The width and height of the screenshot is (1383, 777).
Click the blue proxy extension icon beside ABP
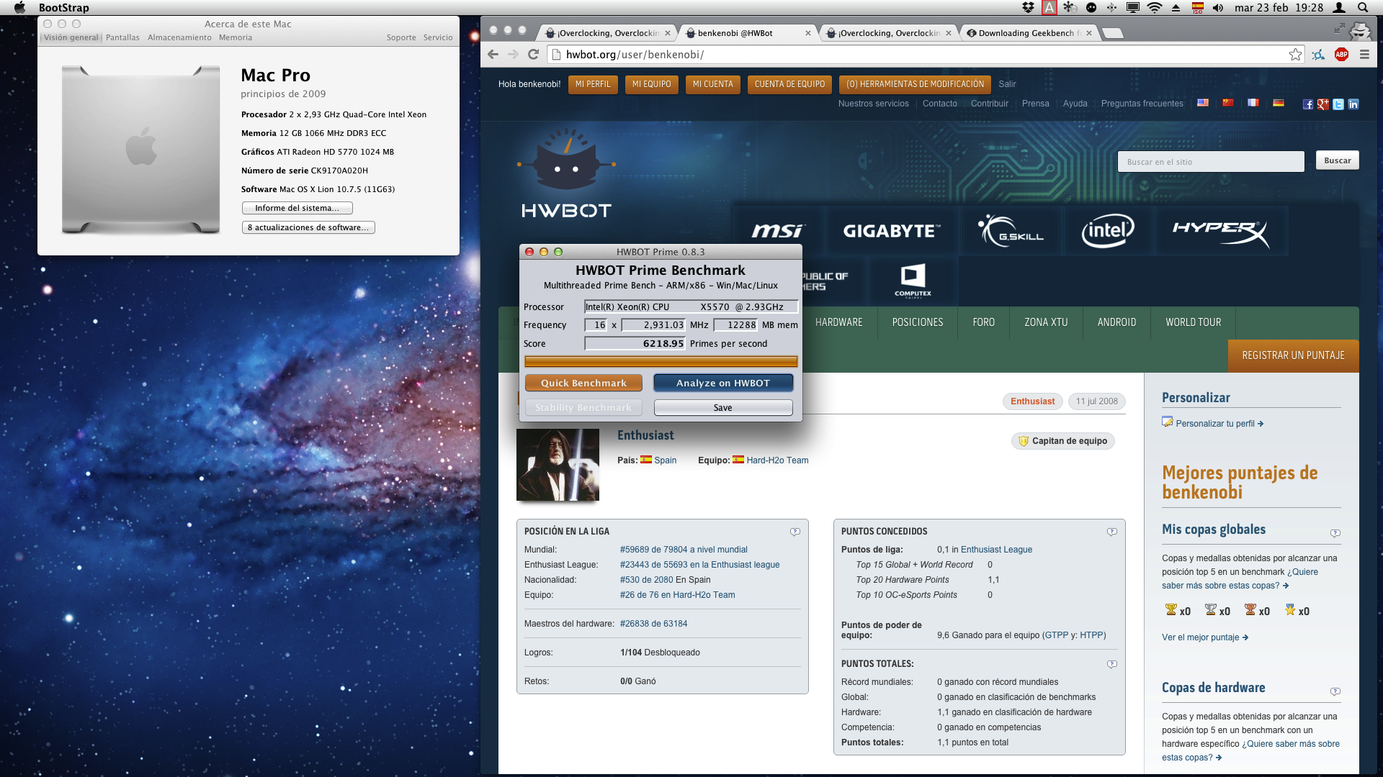1318,54
